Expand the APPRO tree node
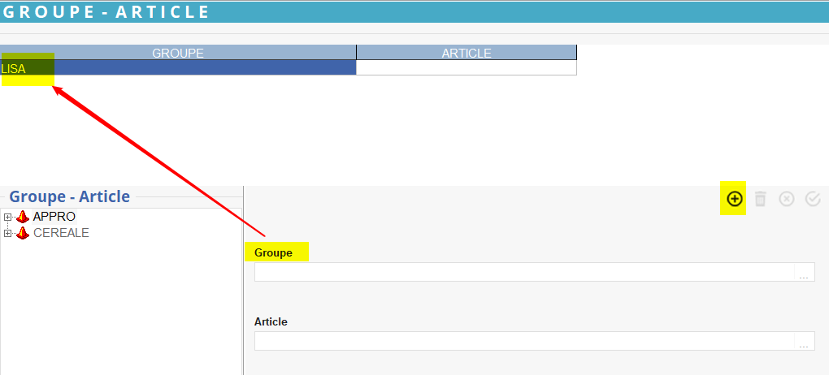The height and width of the screenshot is (375, 829). point(8,217)
